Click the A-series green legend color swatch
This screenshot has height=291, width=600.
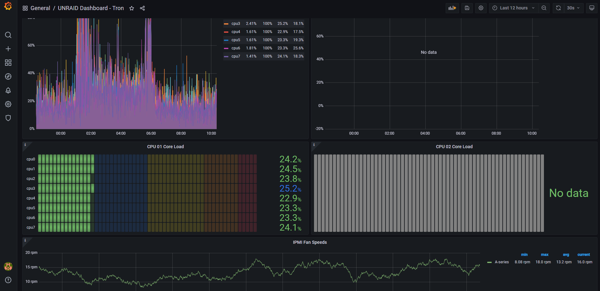[489, 262]
